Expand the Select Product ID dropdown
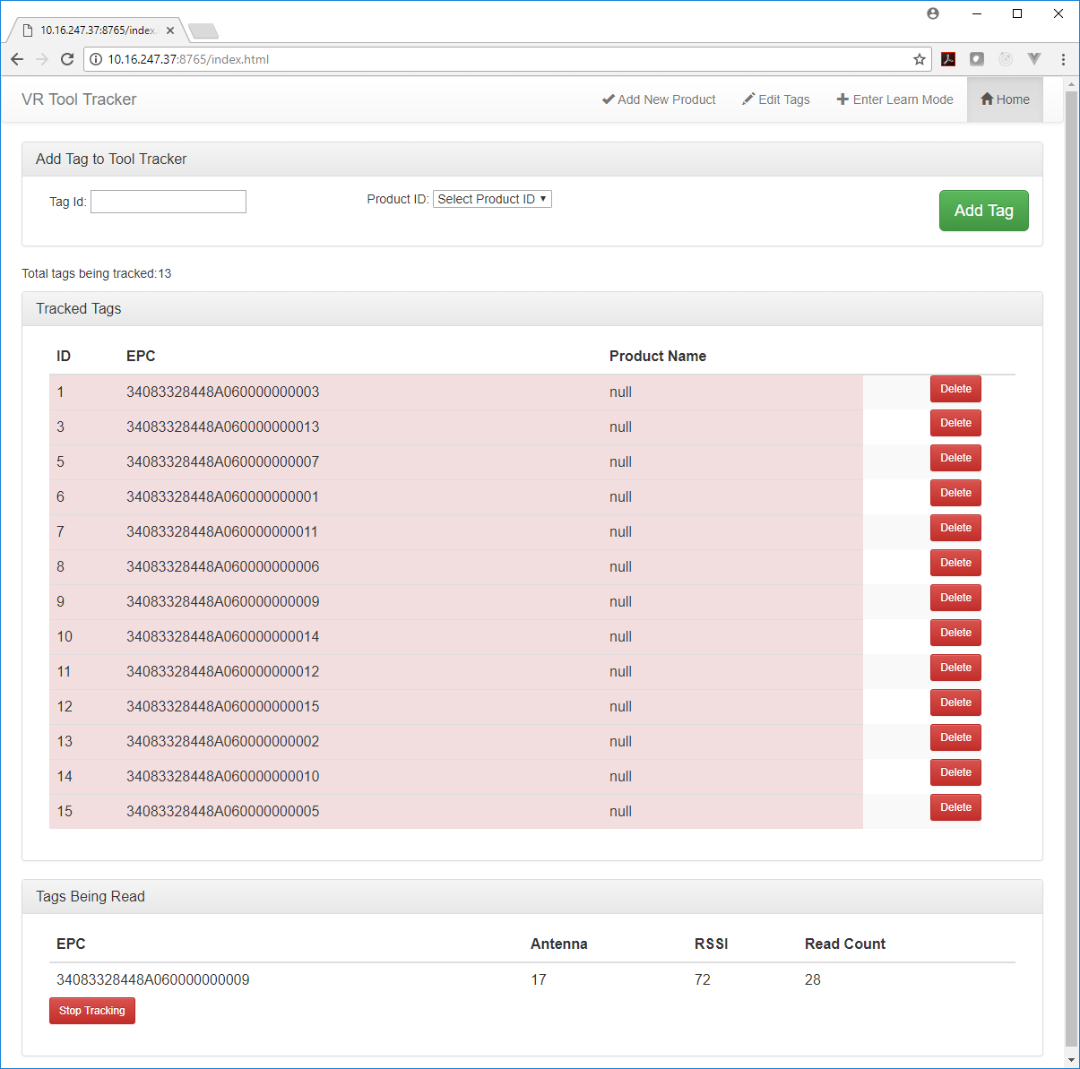Image resolution: width=1080 pixels, height=1069 pixels. (492, 199)
